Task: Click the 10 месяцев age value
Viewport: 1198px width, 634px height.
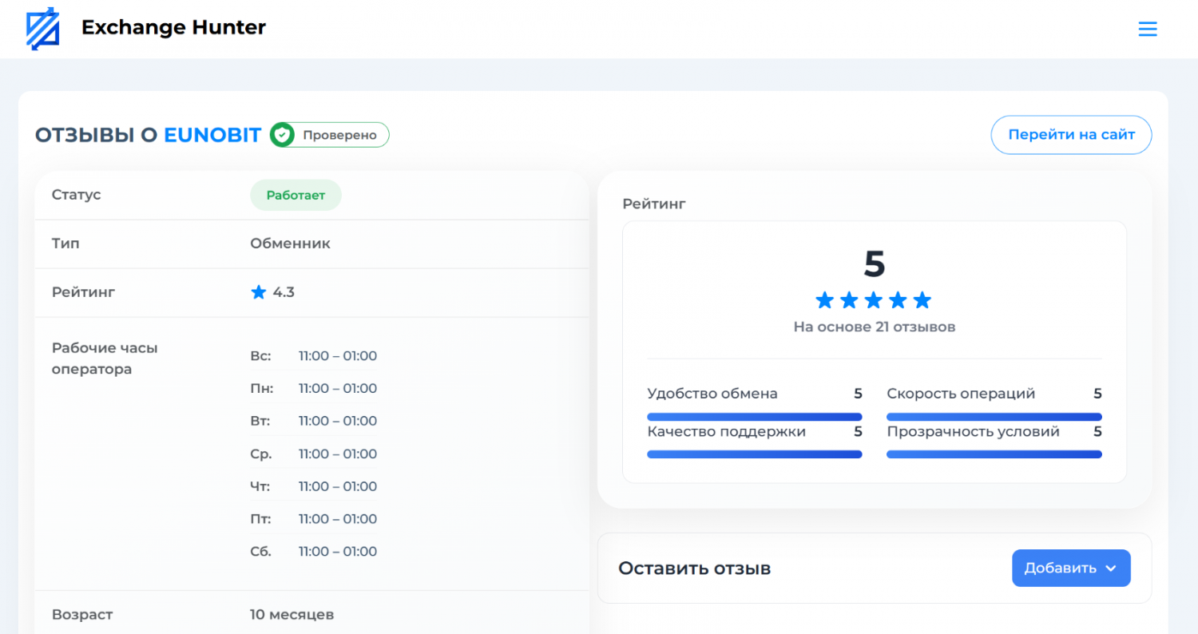Action: [x=292, y=615]
